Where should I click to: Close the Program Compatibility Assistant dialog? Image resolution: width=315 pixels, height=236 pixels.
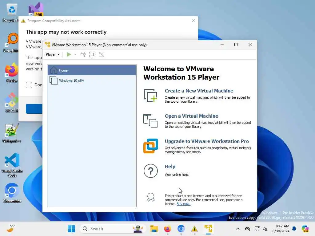tap(193, 21)
